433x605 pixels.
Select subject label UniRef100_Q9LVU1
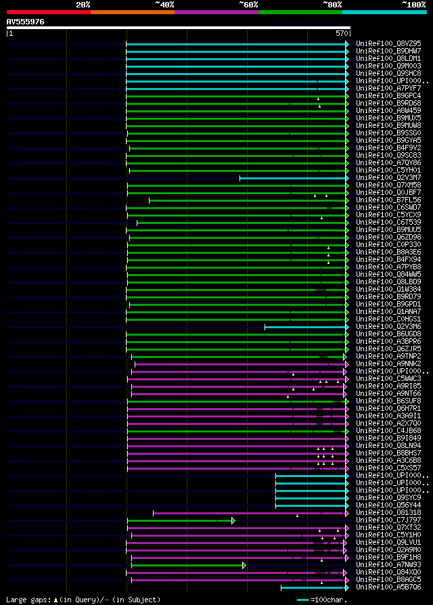(388, 543)
